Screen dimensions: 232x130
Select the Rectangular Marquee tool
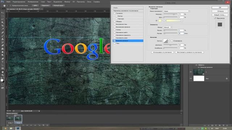3,16
